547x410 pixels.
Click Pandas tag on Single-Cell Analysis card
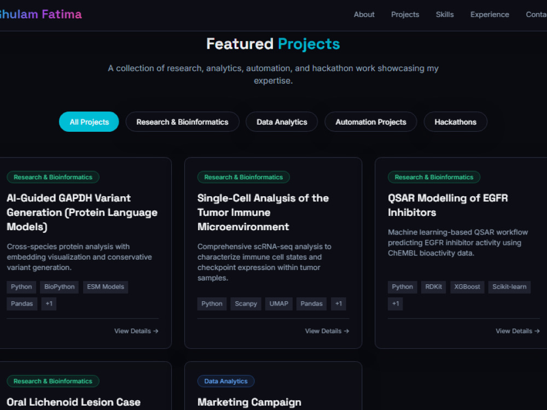312,303
